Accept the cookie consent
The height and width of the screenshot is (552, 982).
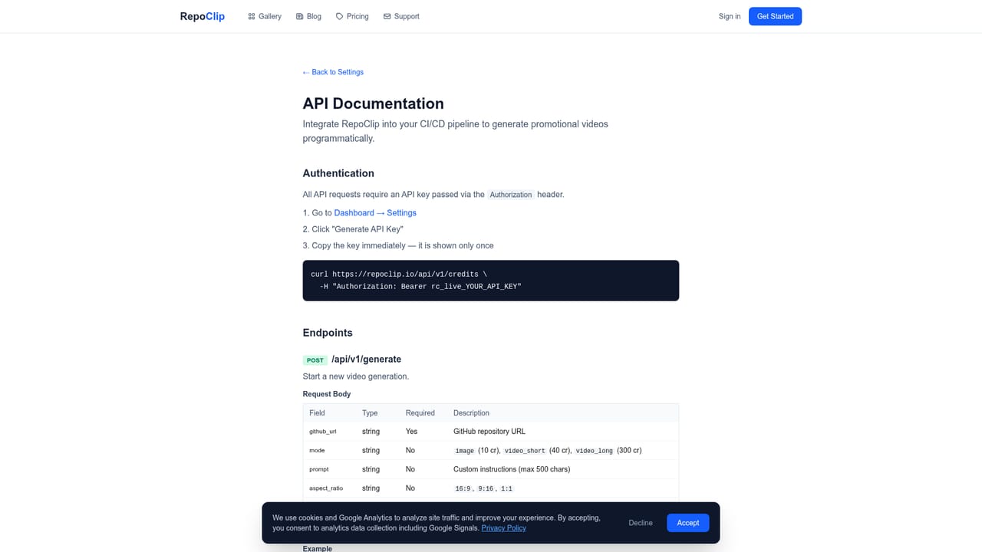(x=688, y=523)
